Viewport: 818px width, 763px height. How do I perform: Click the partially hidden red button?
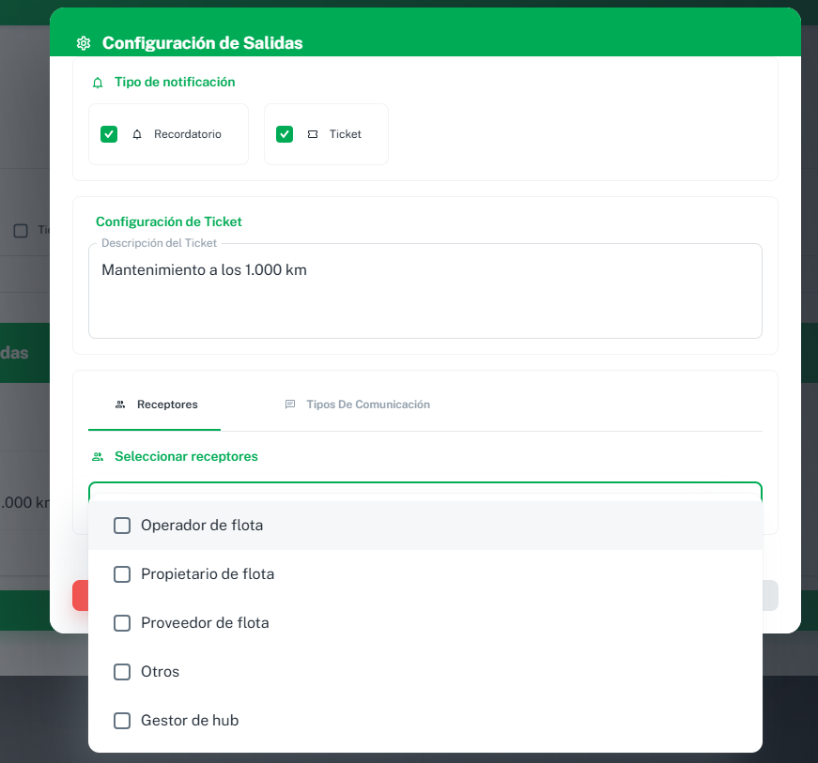(x=79, y=596)
